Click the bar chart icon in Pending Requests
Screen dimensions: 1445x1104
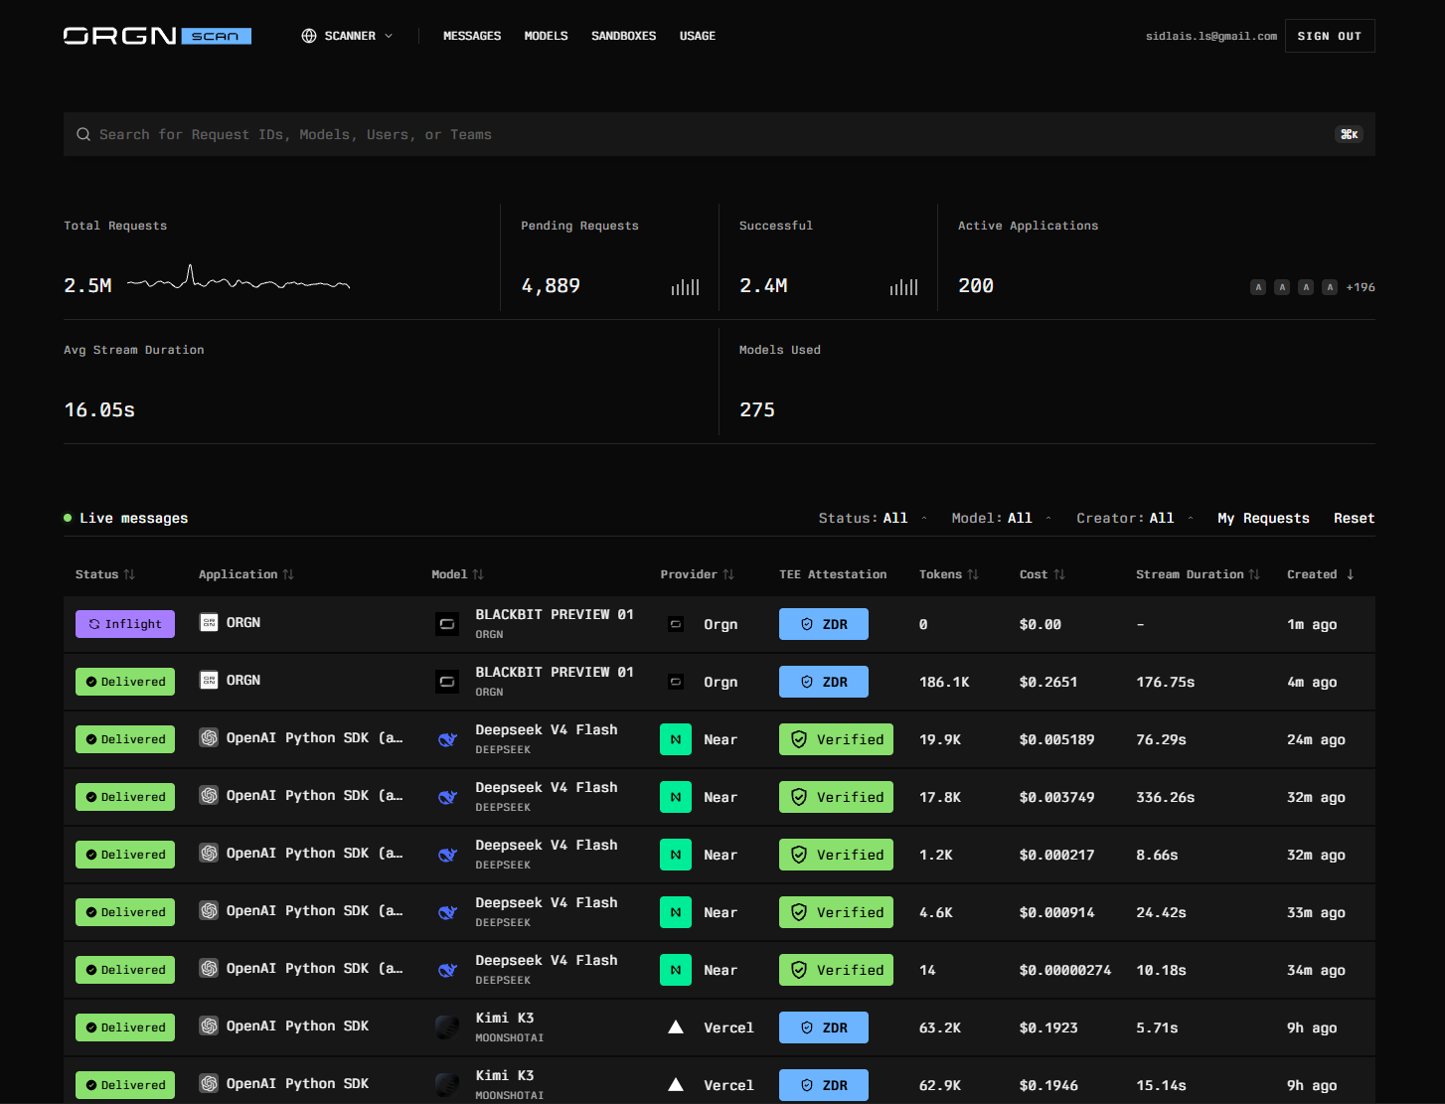click(x=686, y=287)
